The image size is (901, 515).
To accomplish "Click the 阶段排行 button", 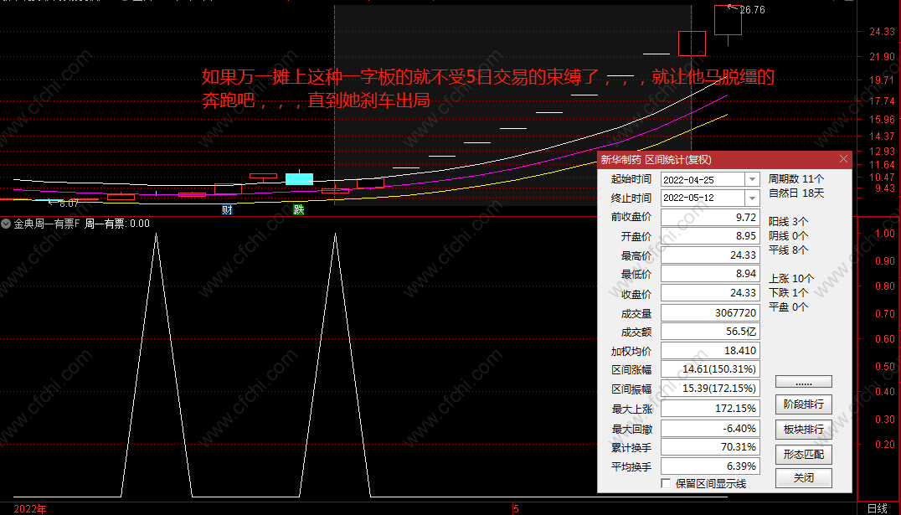I will 803,404.
